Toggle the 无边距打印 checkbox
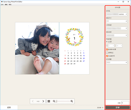 pyautogui.click(x=107, y=56)
